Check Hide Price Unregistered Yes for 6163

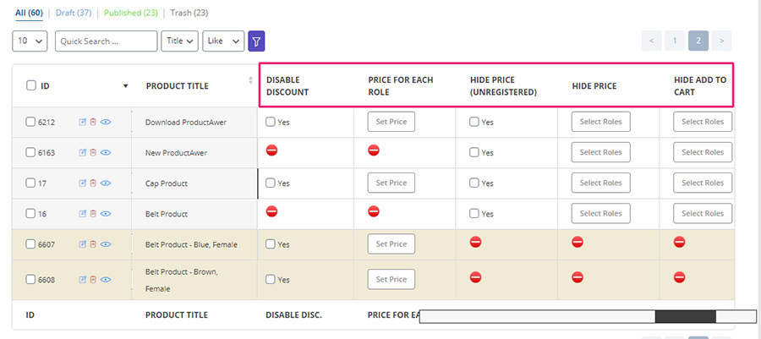point(474,152)
